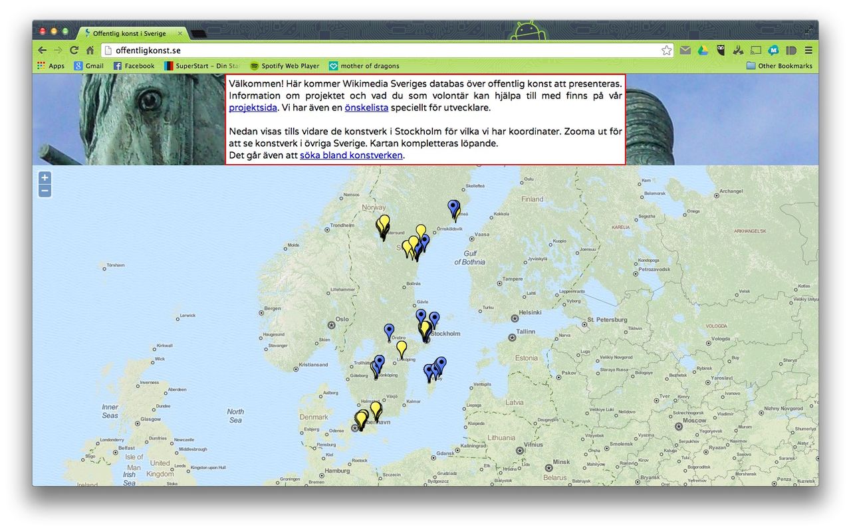This screenshot has height=531, width=851.
Task: Go forward with the browser arrow
Action: (59, 50)
